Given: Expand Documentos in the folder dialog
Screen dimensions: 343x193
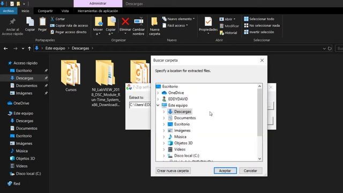Looking at the screenshot, I should coord(164,118).
